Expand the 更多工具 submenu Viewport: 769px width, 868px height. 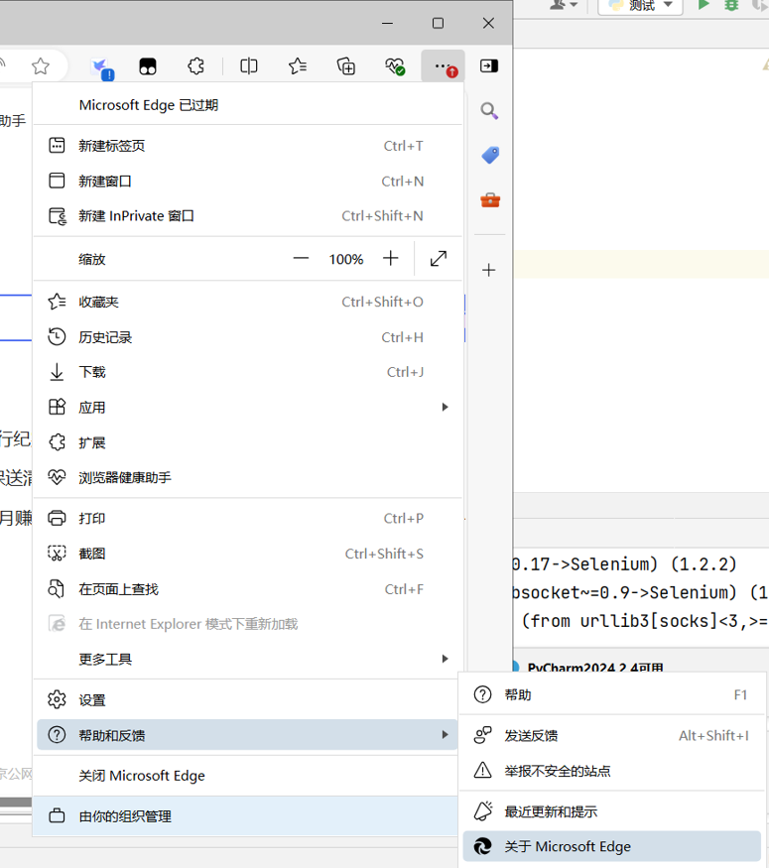point(247,659)
